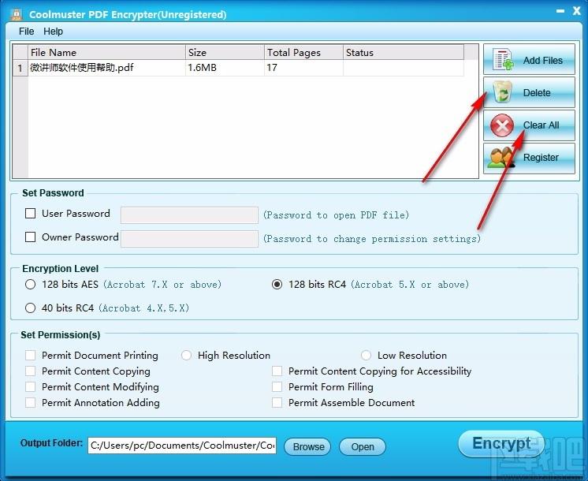This screenshot has width=588, height=481.
Task: Click the Size column header
Action: [225, 53]
